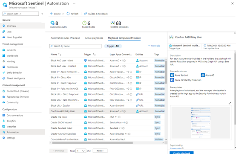Select Automation in sidebar

[x=12, y=132]
